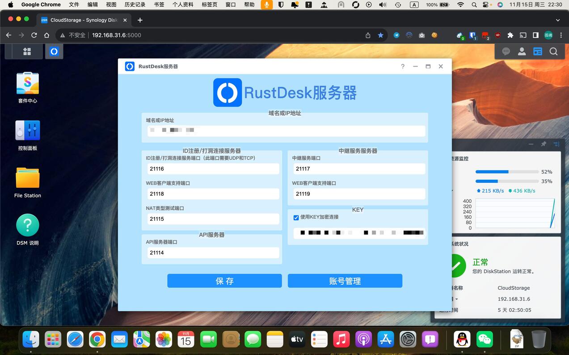Click the 域名或IP地址 input field
The height and width of the screenshot is (355, 569).
[x=286, y=131]
